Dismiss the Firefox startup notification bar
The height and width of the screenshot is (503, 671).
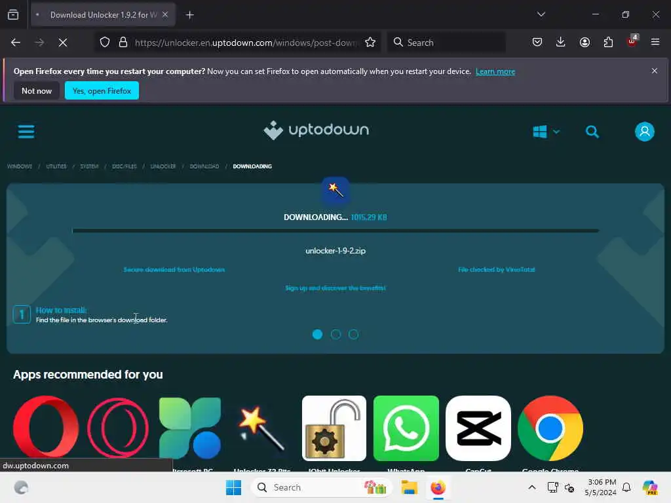[x=654, y=71]
